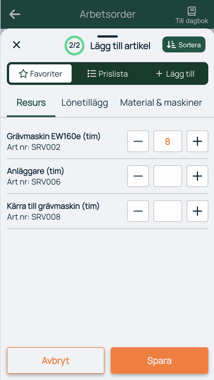Increase Kärra till grävmaskin hours
The width and height of the screenshot is (214, 380).
(197, 211)
